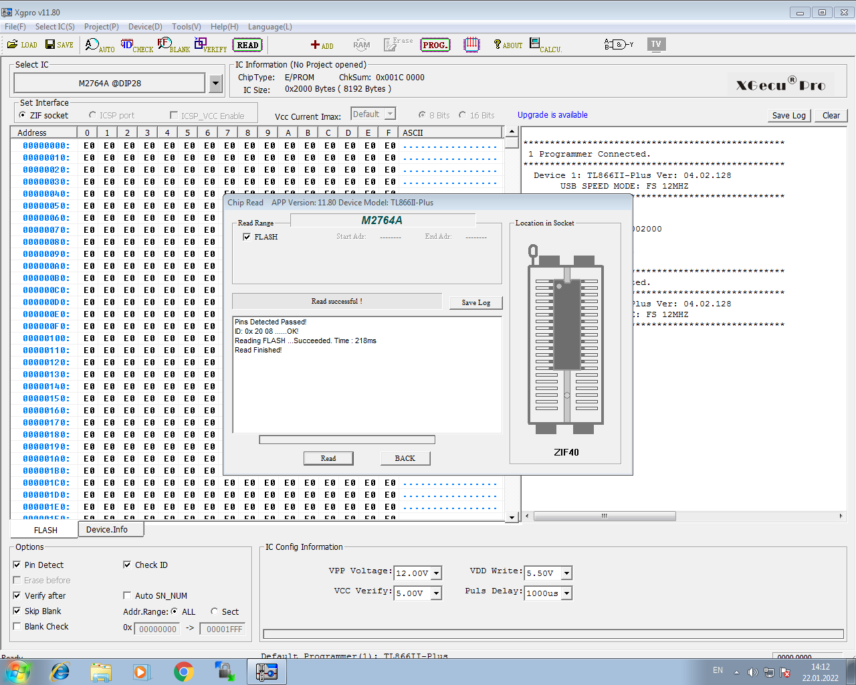Viewport: 856px width, 685px height.
Task: Enable the Auto SN_NUM checkbox
Action: click(127, 595)
